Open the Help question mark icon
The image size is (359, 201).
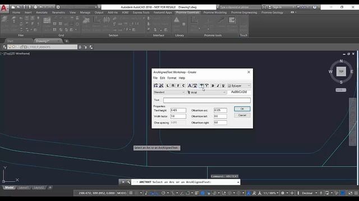315,7
